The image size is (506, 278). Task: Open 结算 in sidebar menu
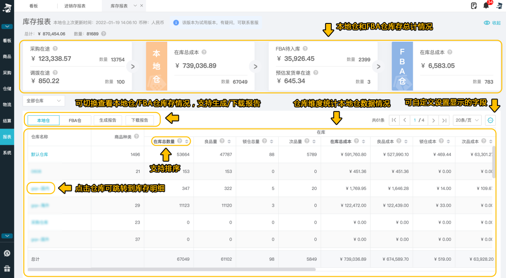pos(7,121)
